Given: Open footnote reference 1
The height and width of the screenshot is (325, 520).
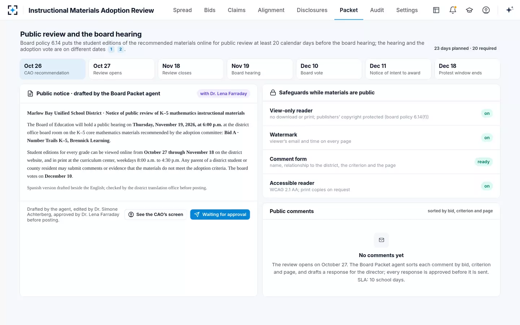Looking at the screenshot, I should click(x=111, y=49).
